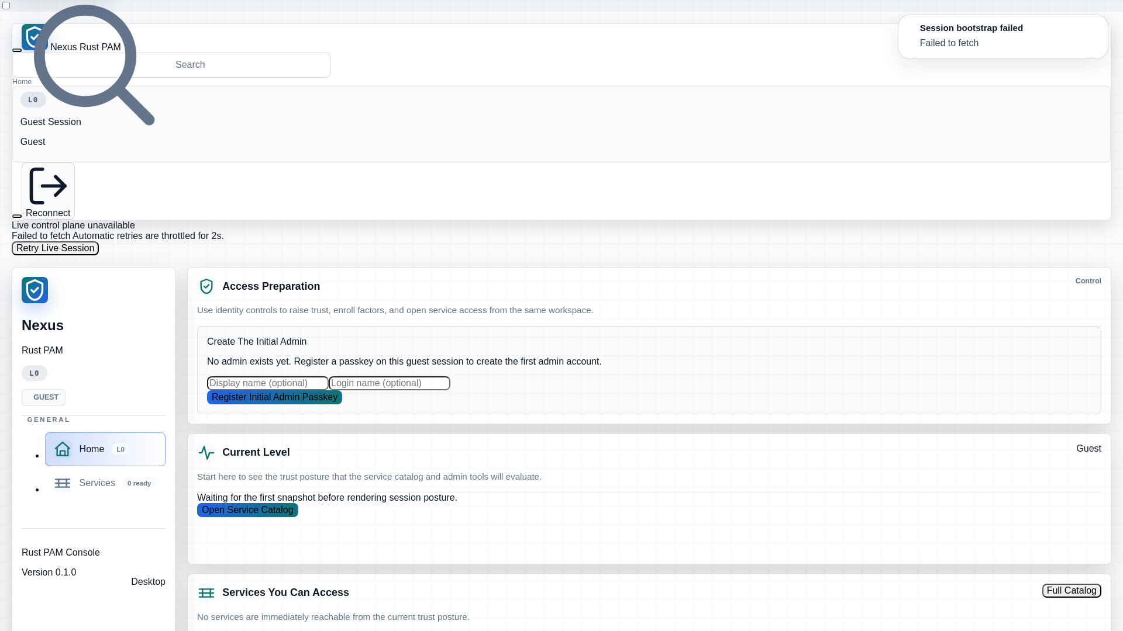Screen dimensions: 1123x631
Task: Click the Full Catalog button
Action: 1072,591
